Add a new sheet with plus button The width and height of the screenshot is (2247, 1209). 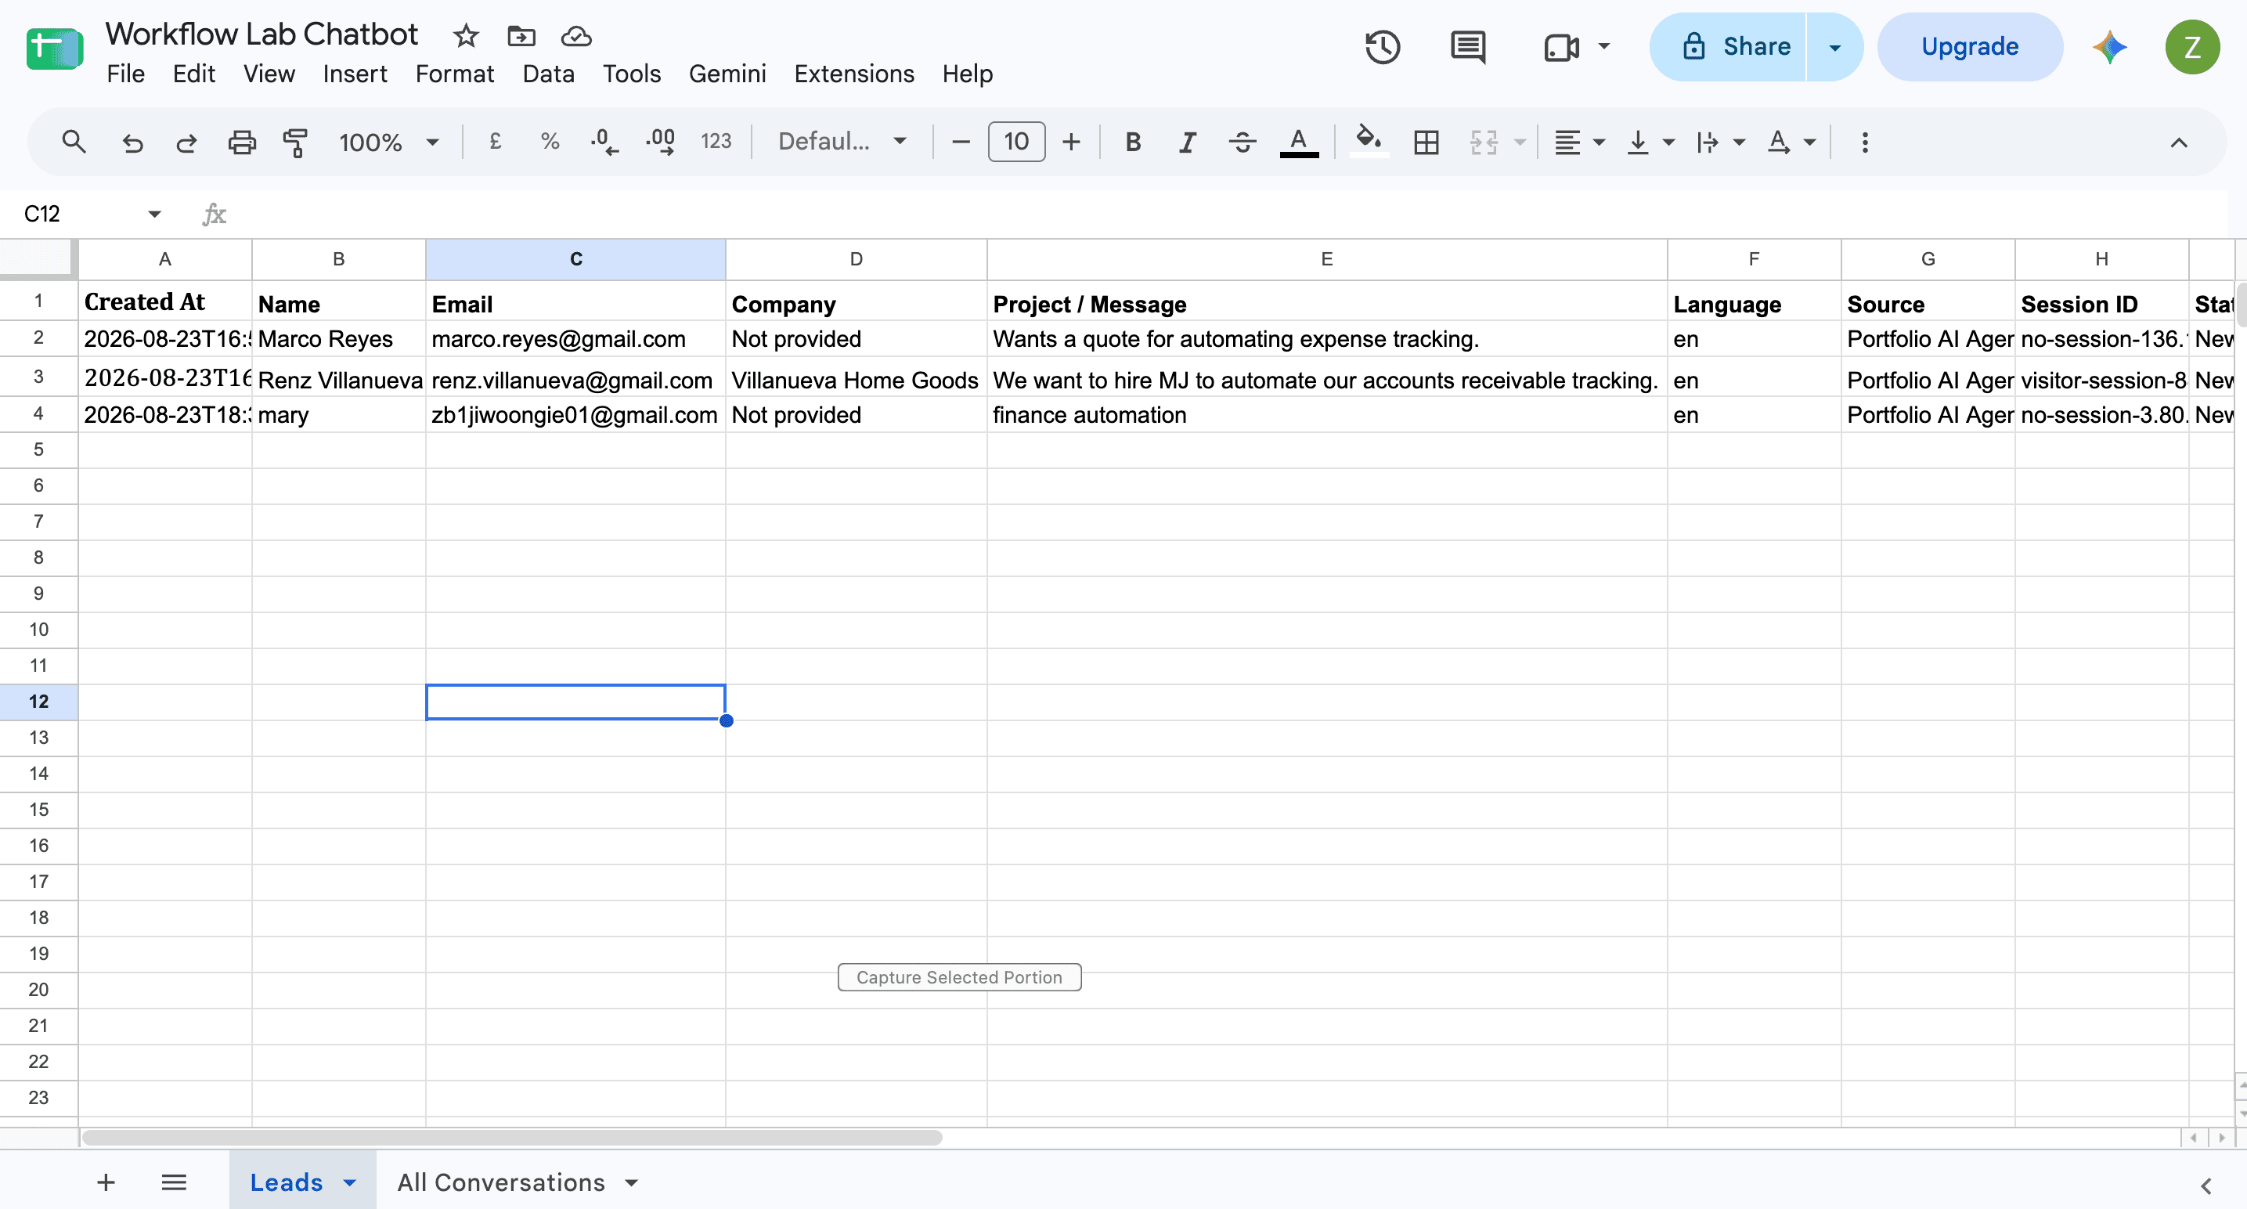point(106,1182)
